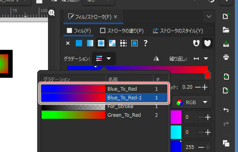Viewport: 238px width, 152px height.
Task: Click the blue channel slider
Action: pyautogui.click(x=176, y=146)
